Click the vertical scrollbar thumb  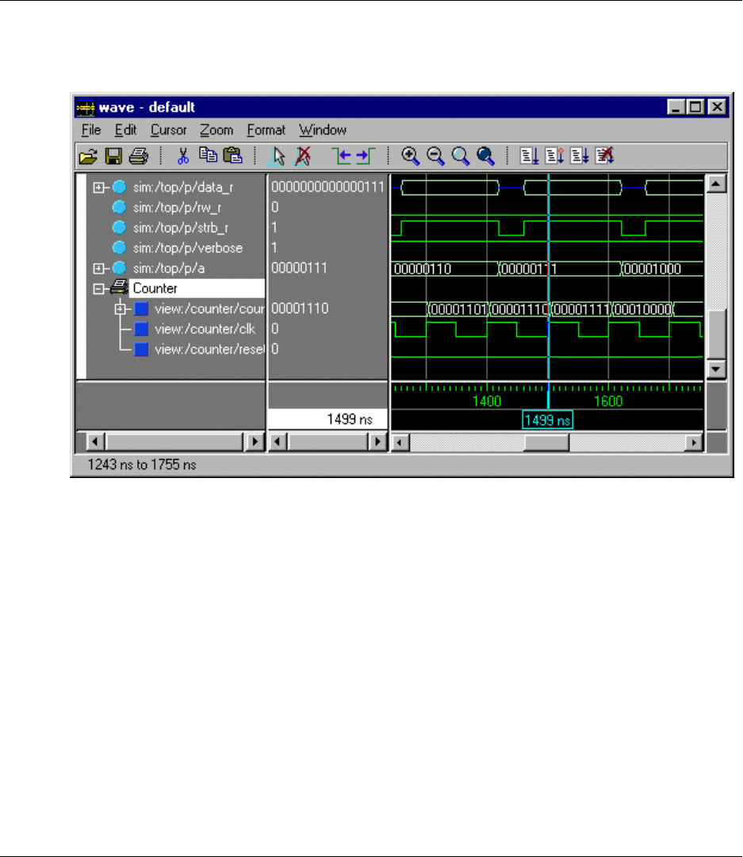point(716,334)
